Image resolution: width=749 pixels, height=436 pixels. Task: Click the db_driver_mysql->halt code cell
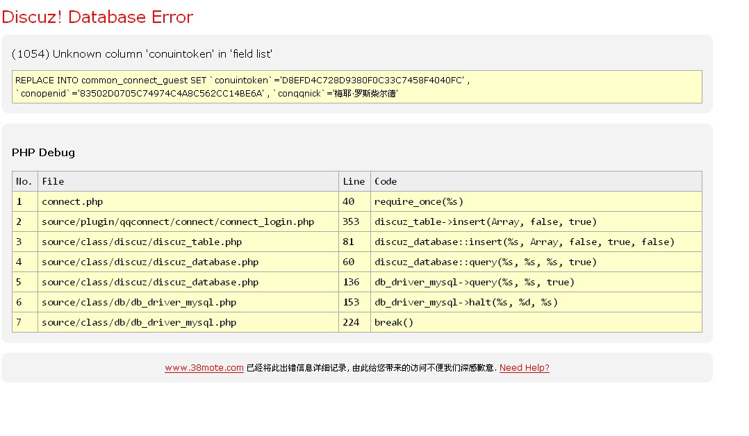tap(466, 303)
